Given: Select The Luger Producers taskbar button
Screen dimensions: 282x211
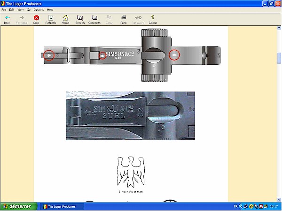Looking at the screenshot, I should click(x=62, y=206).
